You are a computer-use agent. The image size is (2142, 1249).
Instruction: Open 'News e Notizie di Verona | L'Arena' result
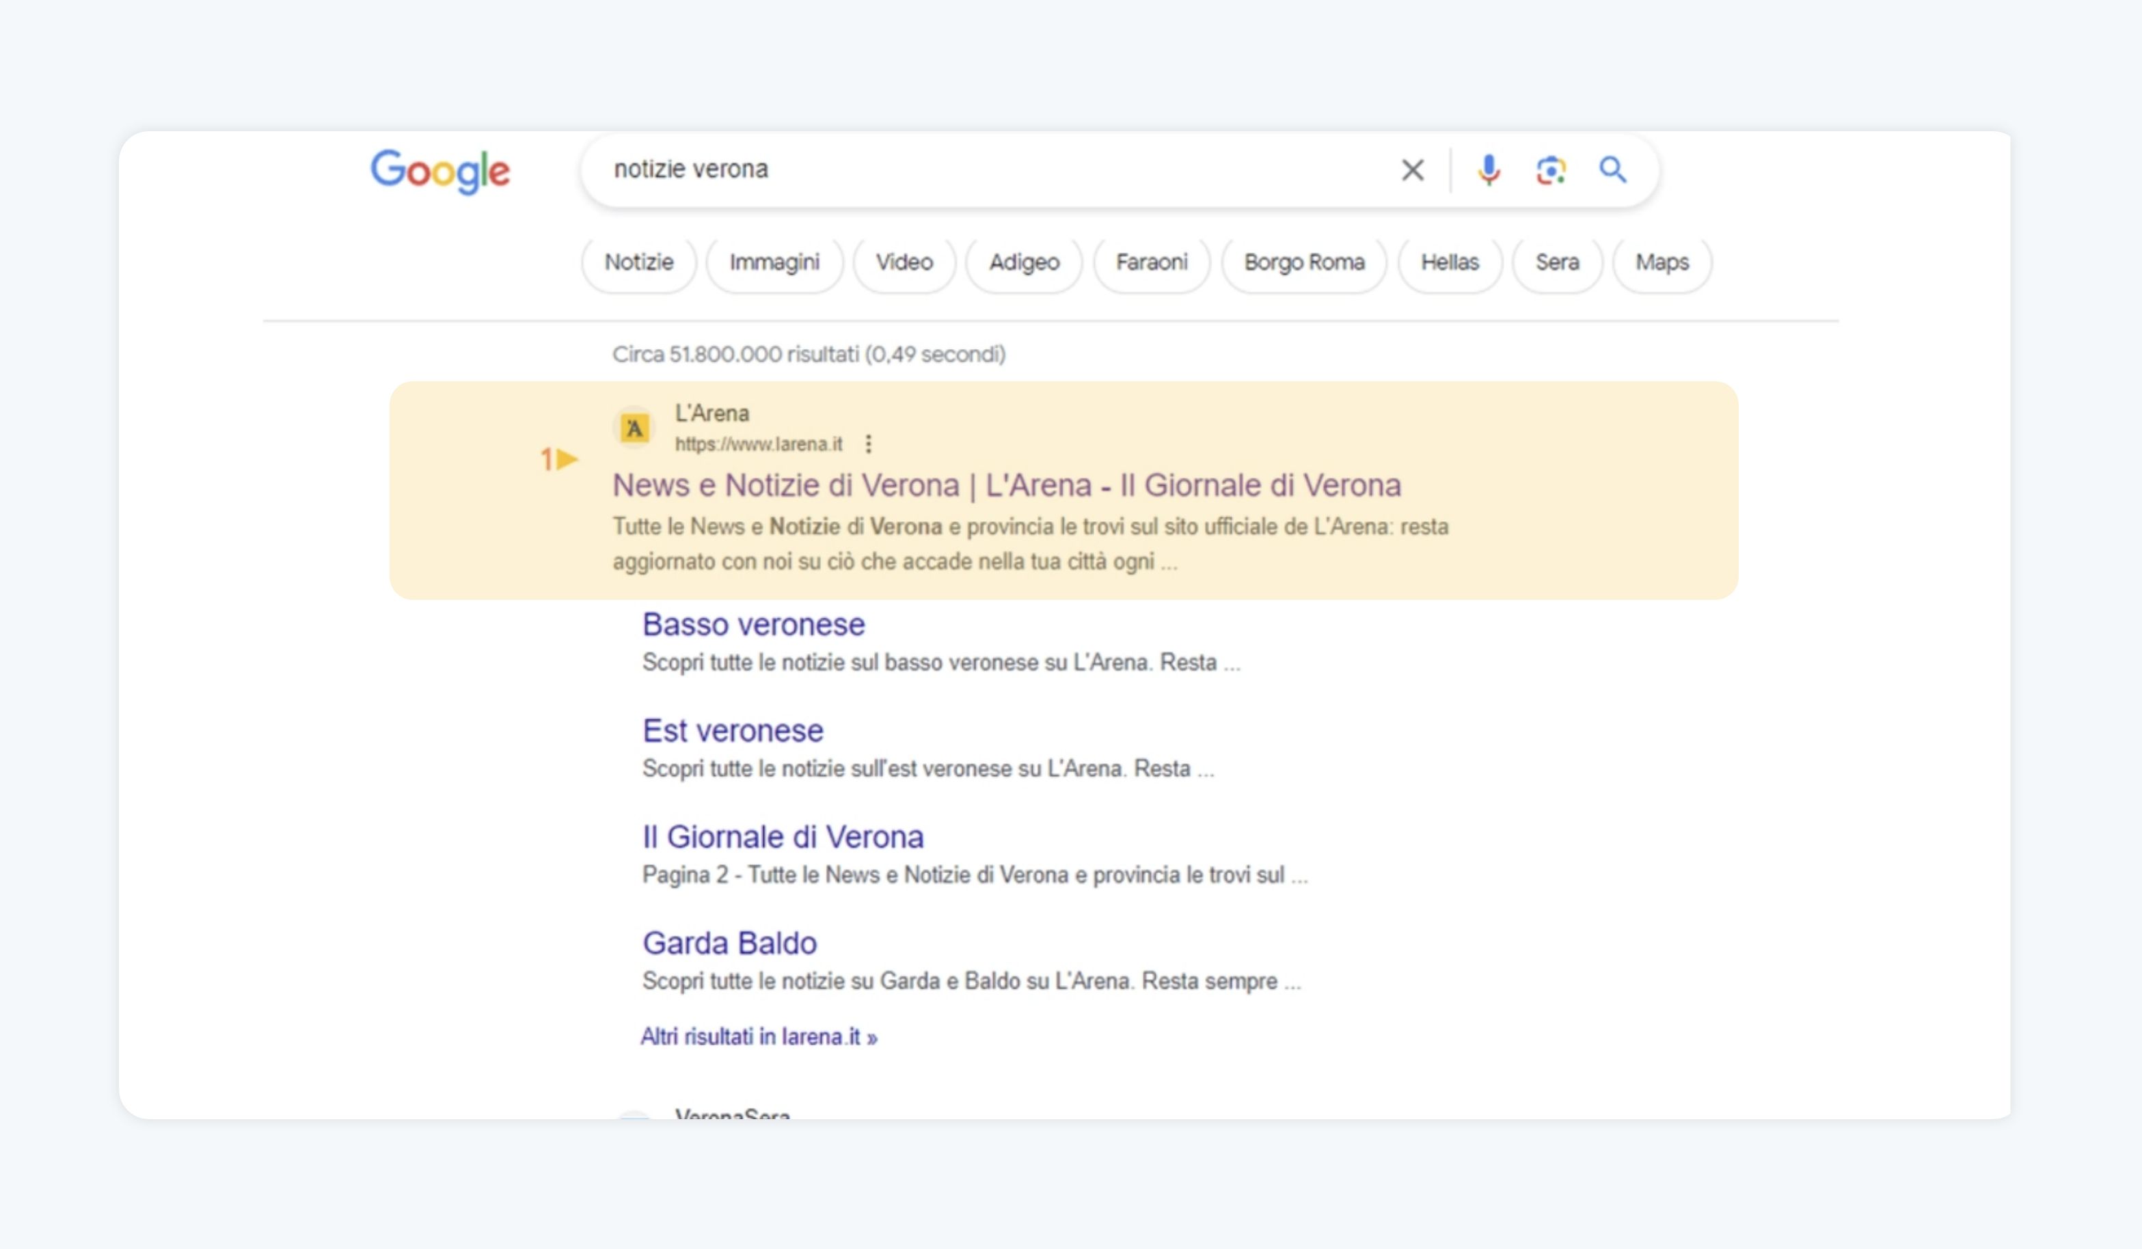(x=1006, y=485)
